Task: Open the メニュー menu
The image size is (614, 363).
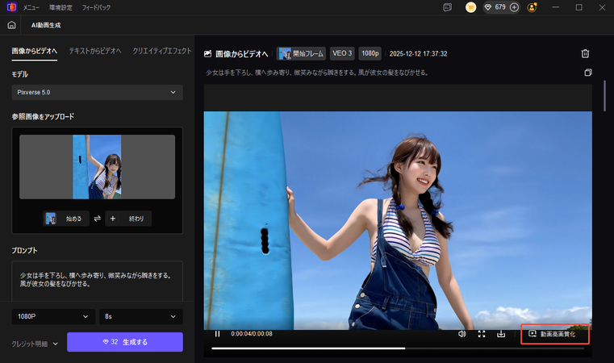Action: [x=31, y=7]
